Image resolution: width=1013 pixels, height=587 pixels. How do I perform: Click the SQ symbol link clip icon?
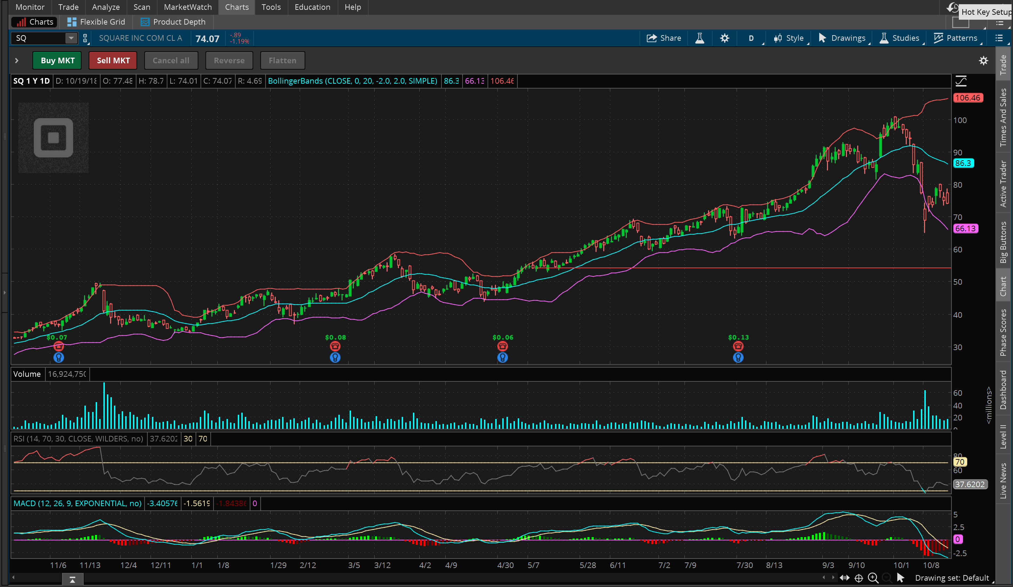(85, 38)
